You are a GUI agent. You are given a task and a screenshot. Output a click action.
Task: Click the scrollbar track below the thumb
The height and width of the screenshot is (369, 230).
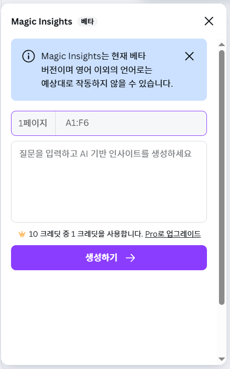221,330
